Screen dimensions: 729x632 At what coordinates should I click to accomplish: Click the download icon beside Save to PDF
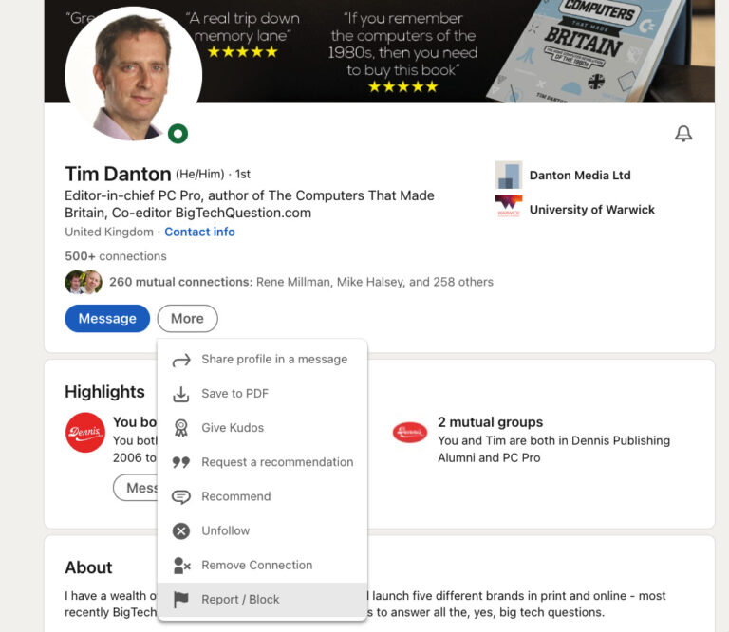pos(181,394)
